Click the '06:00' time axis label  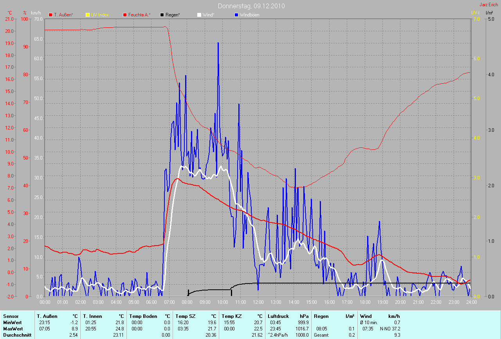pyautogui.click(x=151, y=302)
